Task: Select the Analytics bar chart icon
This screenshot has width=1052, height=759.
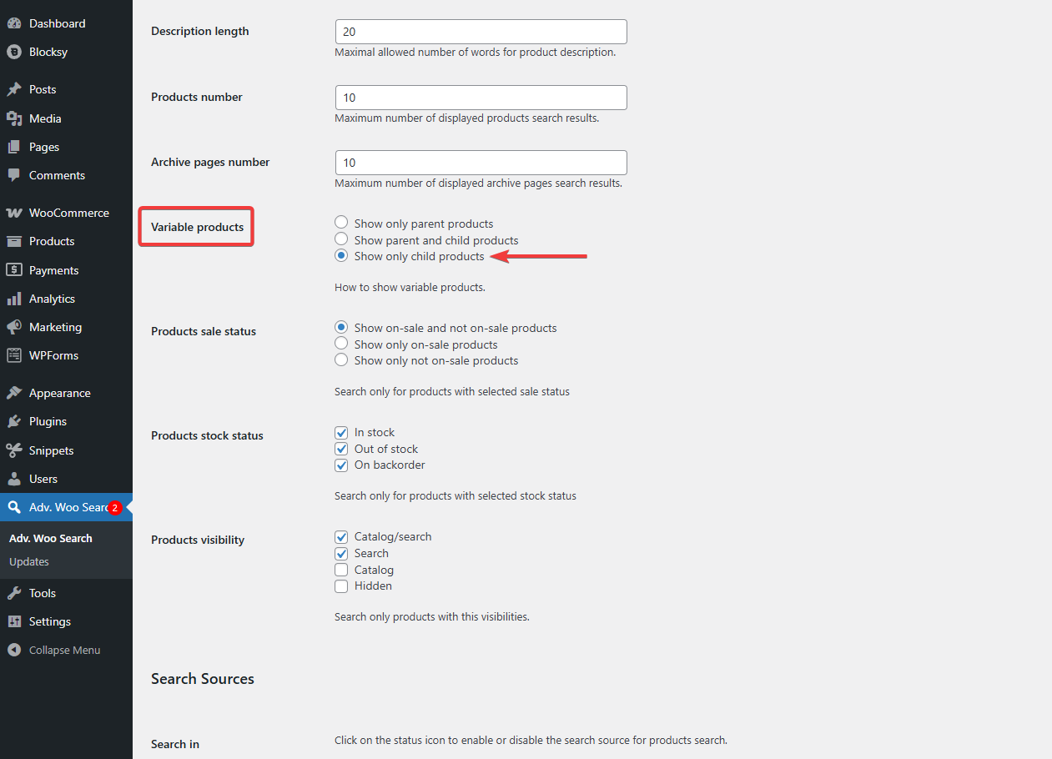Action: click(14, 299)
